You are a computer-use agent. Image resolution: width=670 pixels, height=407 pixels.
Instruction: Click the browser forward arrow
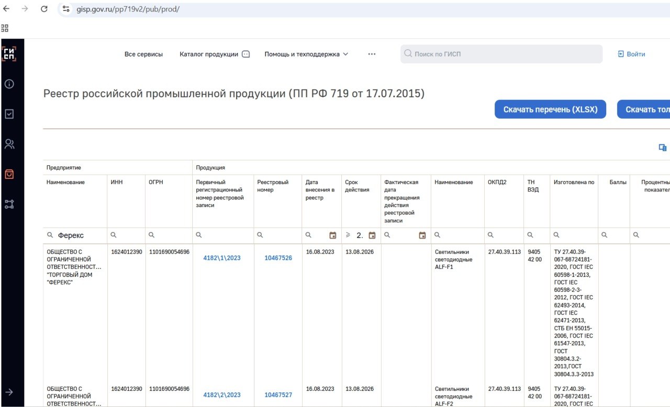coord(25,9)
